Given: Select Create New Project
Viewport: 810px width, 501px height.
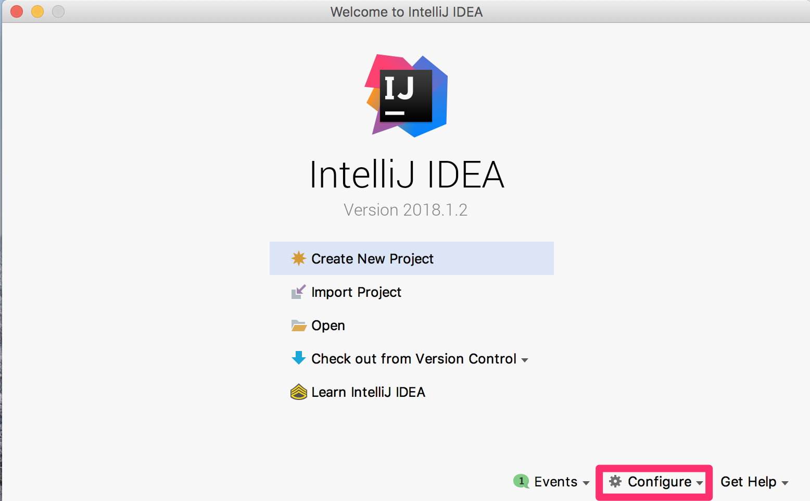Looking at the screenshot, I should point(372,258).
